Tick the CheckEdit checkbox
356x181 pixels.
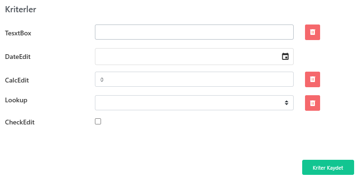tap(98, 122)
